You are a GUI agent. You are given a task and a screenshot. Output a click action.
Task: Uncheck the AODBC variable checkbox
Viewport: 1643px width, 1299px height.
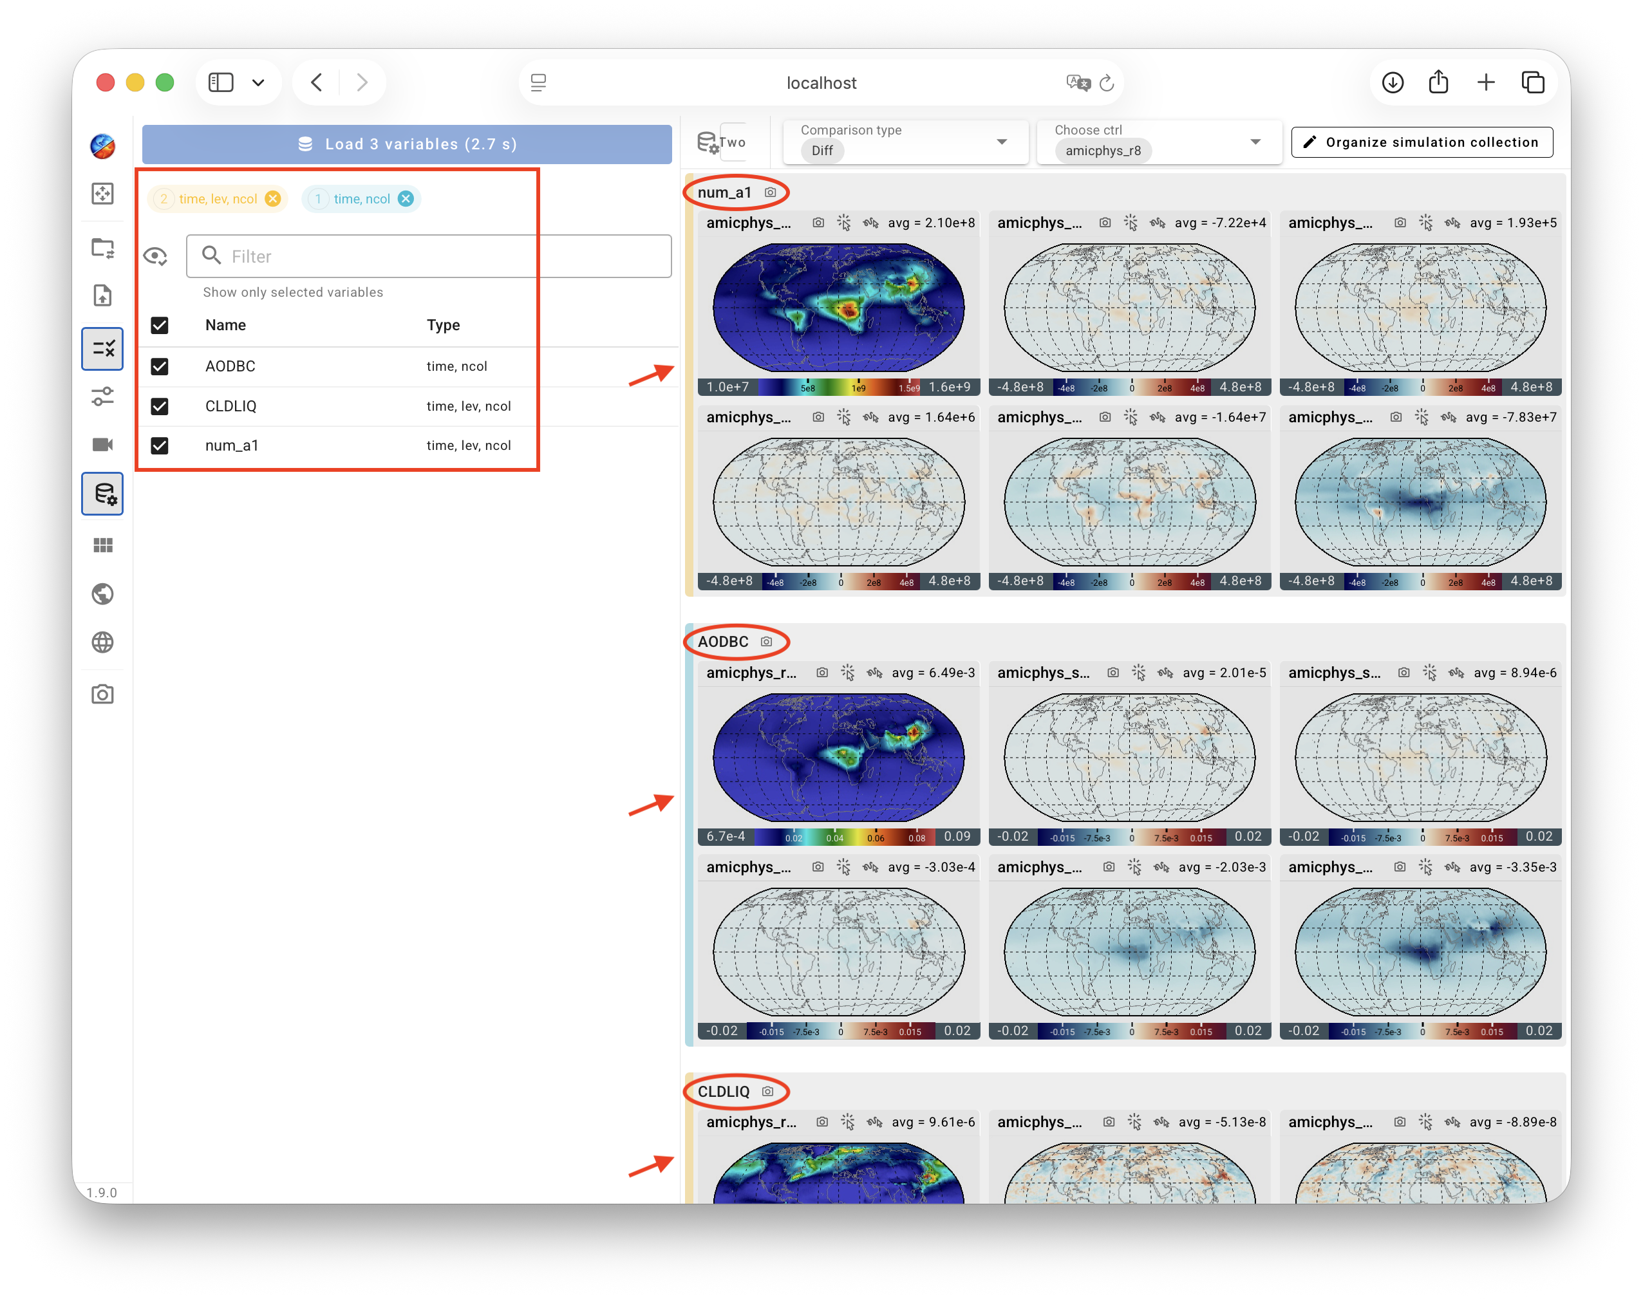coord(160,366)
